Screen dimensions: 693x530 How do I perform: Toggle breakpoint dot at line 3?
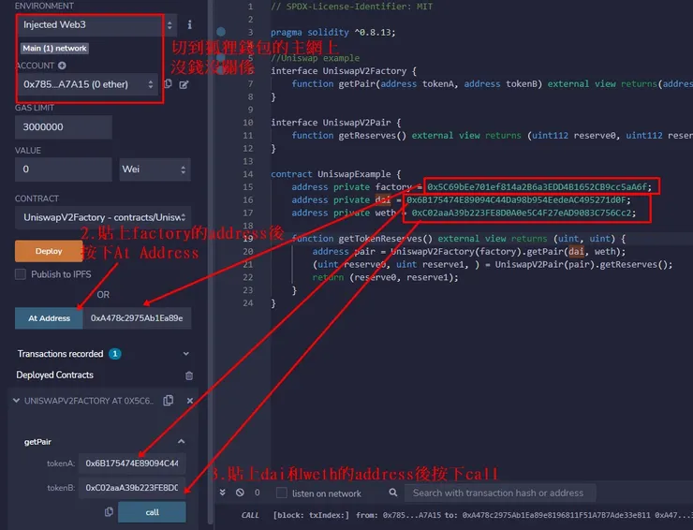point(221,32)
